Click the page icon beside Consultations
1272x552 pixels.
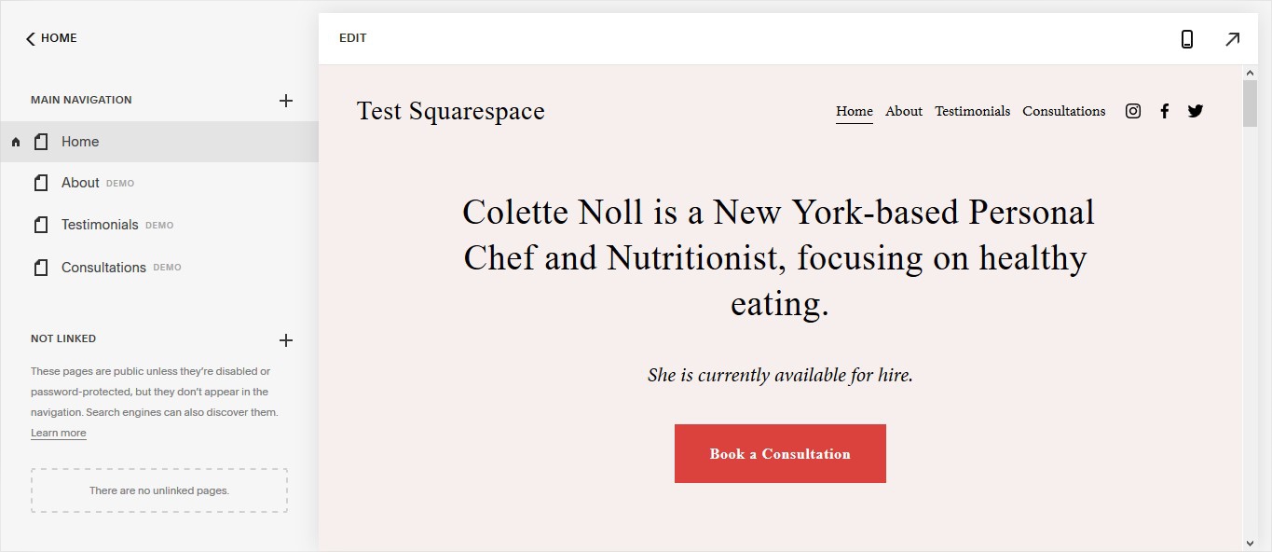40,268
